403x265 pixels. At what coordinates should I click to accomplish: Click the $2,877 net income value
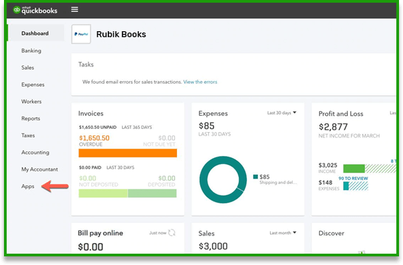click(333, 127)
